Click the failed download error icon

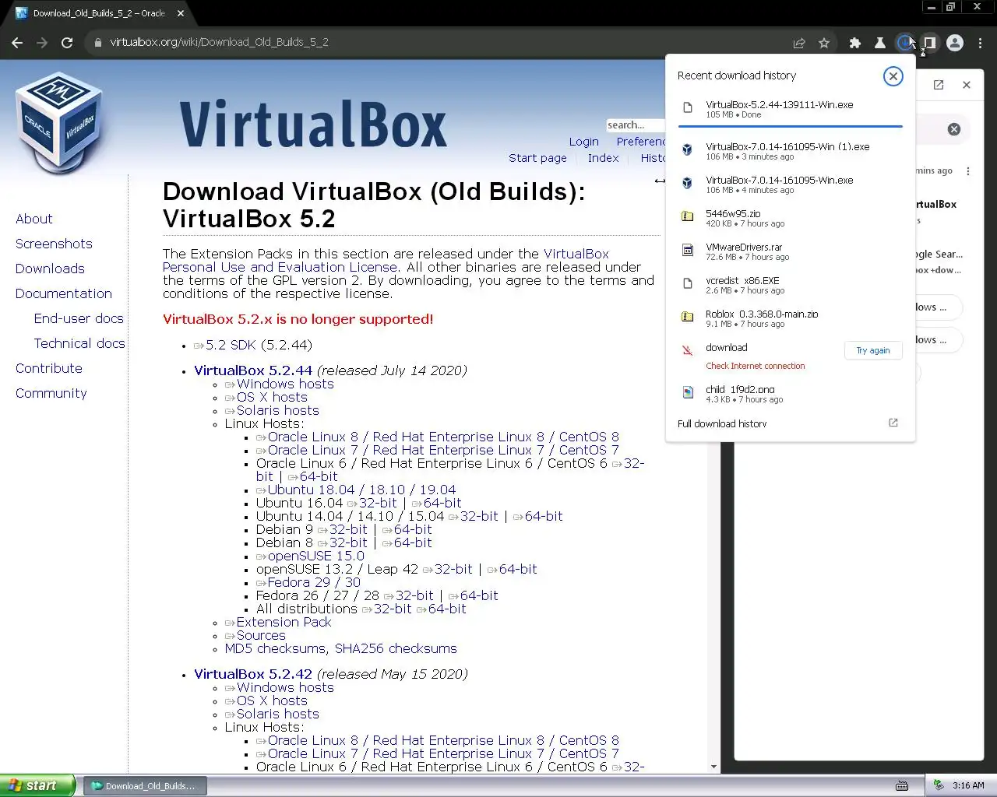click(x=688, y=350)
